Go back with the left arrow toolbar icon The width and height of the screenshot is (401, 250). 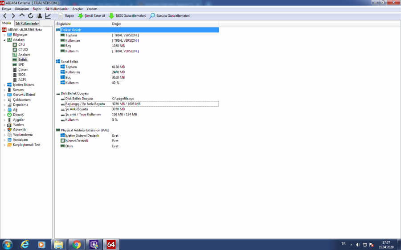point(5,16)
